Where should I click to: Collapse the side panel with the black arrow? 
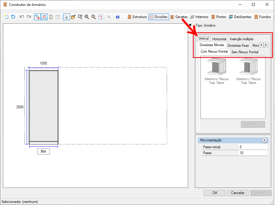[190, 25]
